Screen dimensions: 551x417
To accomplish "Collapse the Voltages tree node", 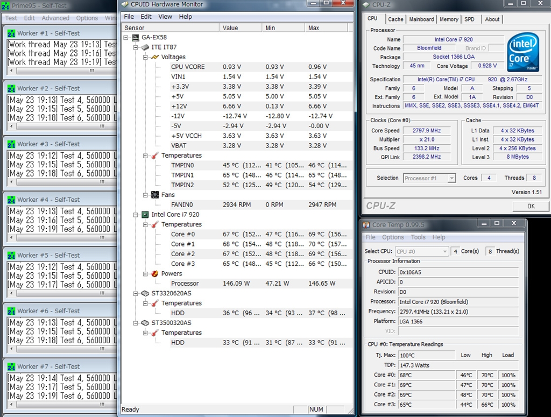I will (145, 57).
